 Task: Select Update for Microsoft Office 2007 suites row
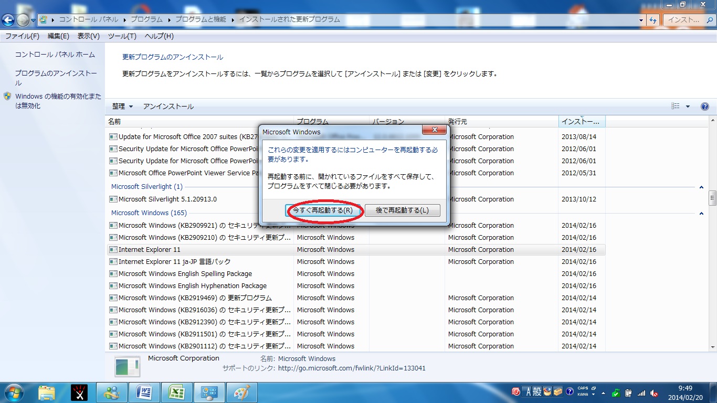pos(356,137)
